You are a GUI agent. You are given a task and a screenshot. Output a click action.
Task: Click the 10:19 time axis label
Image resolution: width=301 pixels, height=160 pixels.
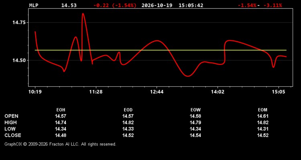35,92
